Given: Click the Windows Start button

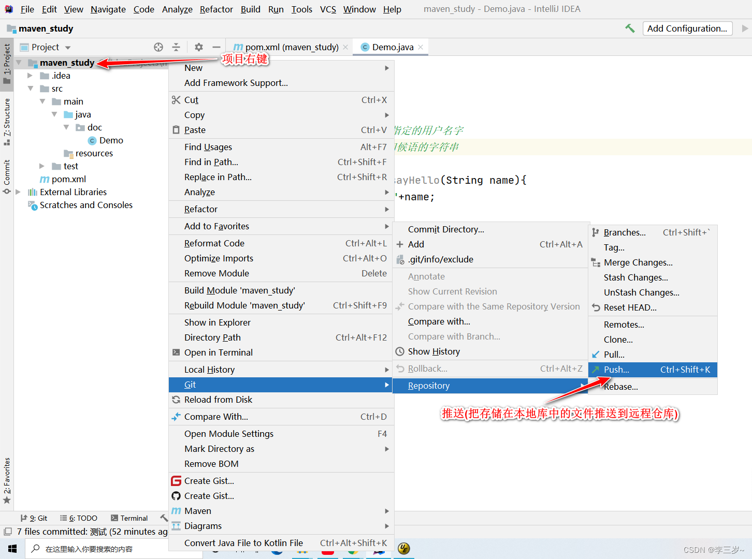Looking at the screenshot, I should point(12,548).
